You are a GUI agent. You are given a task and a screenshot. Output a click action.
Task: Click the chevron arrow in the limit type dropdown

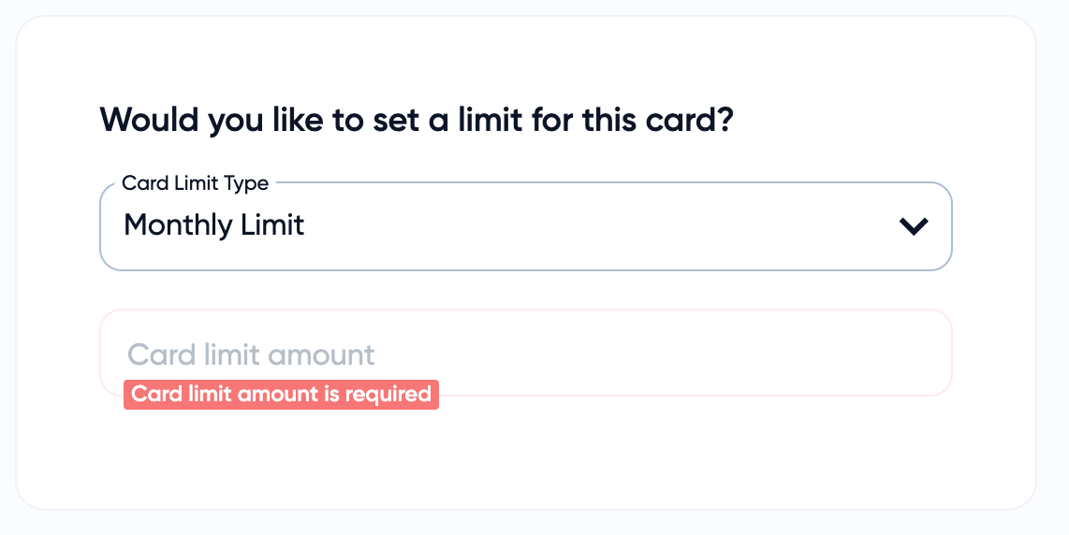pos(913,225)
